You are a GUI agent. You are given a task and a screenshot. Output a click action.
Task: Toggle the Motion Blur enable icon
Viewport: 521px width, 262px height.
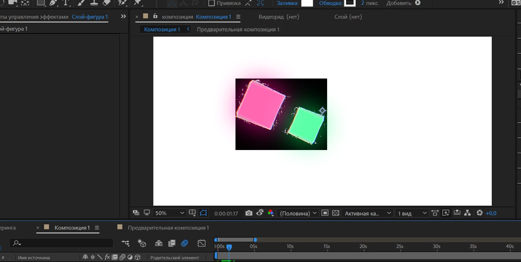point(184,243)
